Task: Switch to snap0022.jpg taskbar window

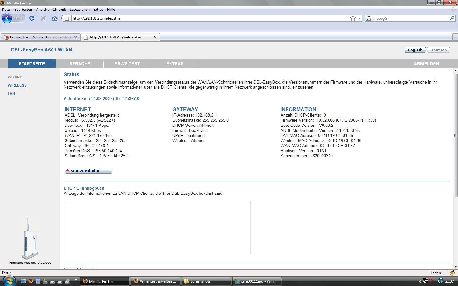Action: coord(257,281)
